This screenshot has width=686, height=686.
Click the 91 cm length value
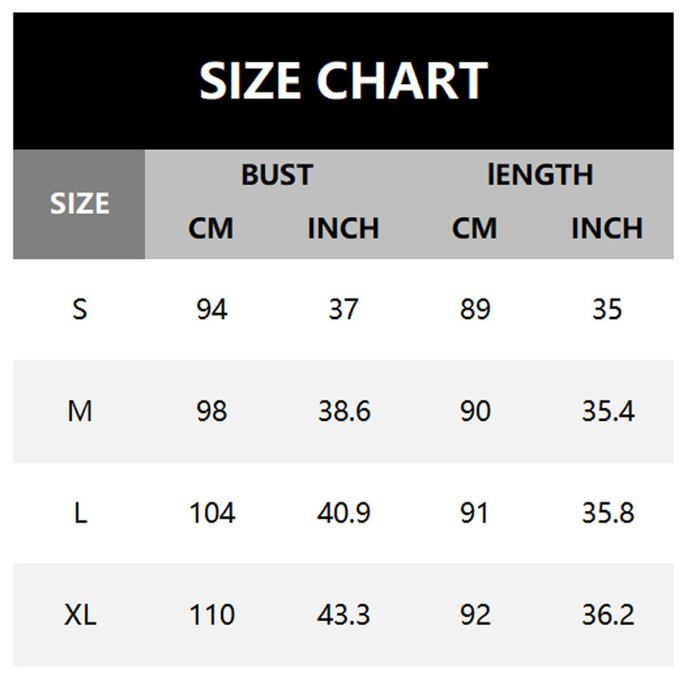[474, 514]
